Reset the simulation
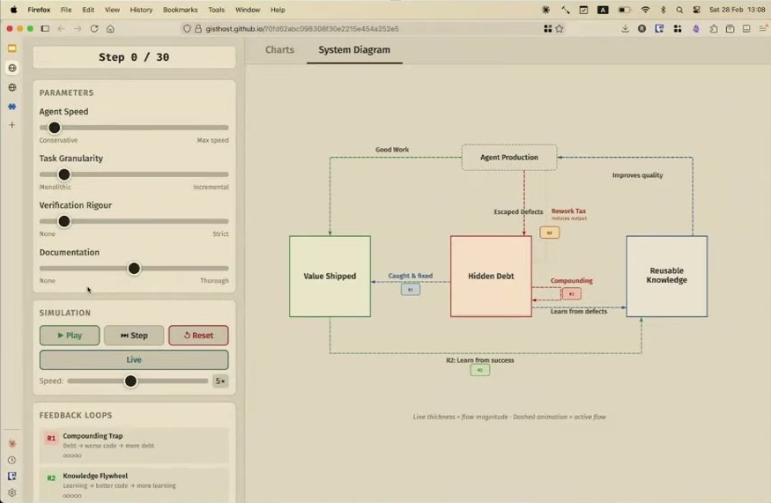 point(198,336)
